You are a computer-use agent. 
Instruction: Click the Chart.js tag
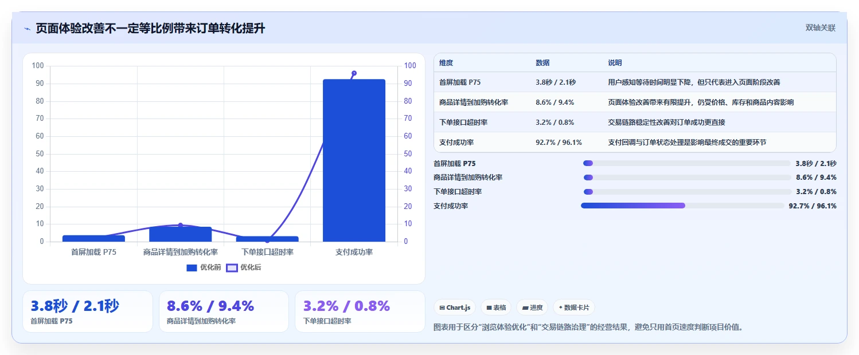coord(455,307)
